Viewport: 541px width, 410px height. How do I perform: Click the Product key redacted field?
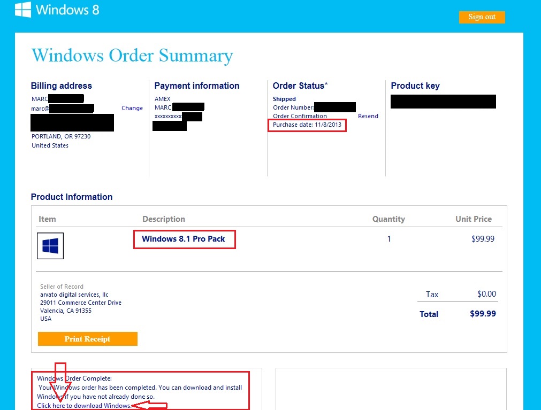(x=443, y=101)
